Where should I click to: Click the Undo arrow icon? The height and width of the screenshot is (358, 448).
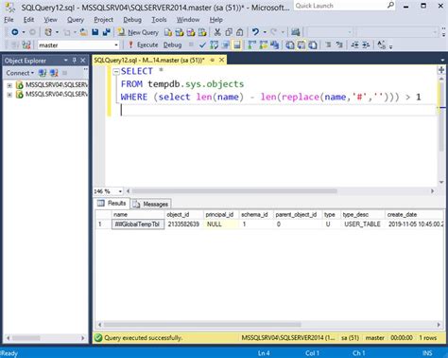[255, 32]
